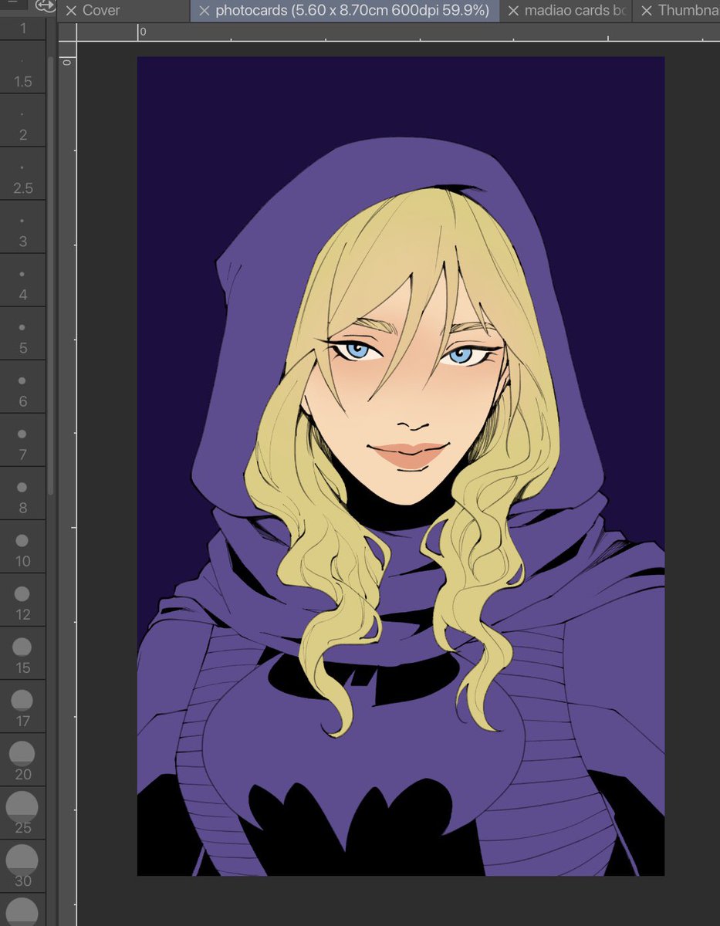Select brush size preset 17
Screen dimensions: 720x926
pyautogui.click(x=23, y=706)
